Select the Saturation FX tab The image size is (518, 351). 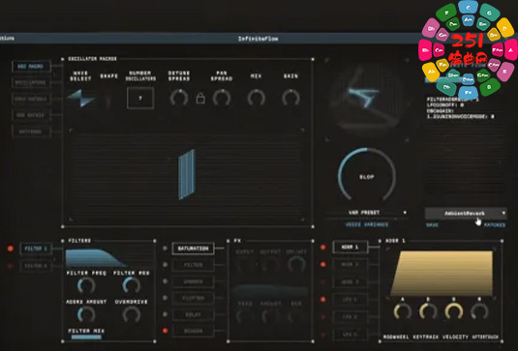pyautogui.click(x=193, y=249)
